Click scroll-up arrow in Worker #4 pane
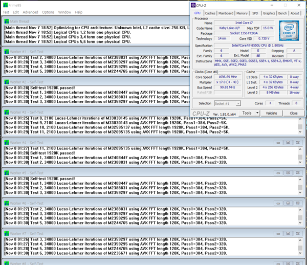Viewport: 307px width, 265px height. [300, 149]
